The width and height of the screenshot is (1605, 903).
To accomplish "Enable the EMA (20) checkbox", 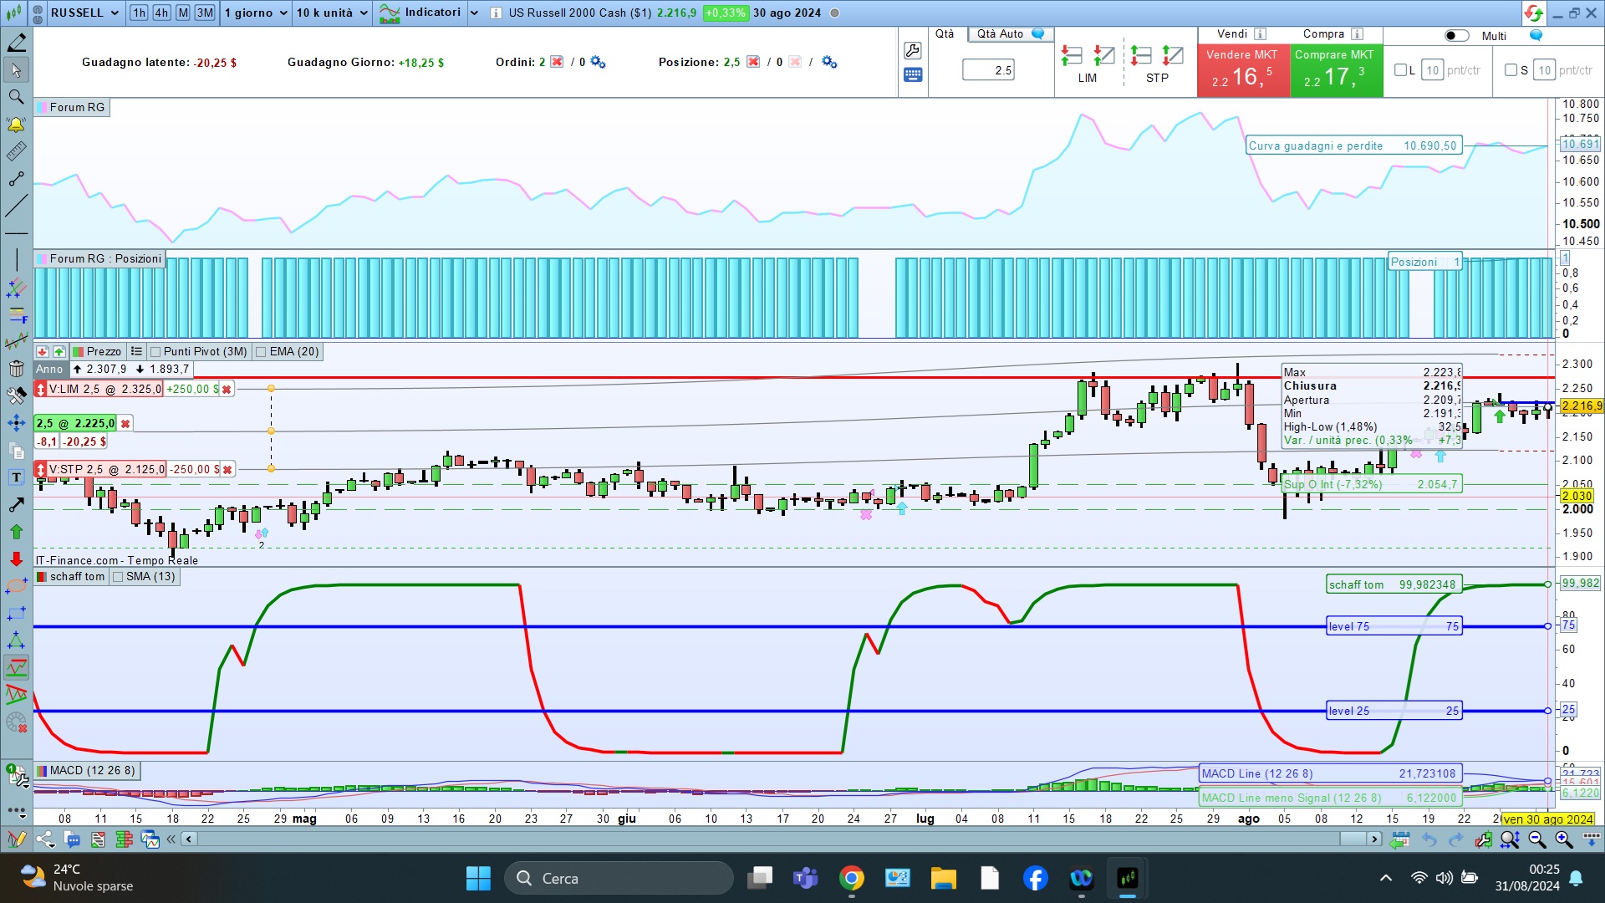I will [x=261, y=352].
